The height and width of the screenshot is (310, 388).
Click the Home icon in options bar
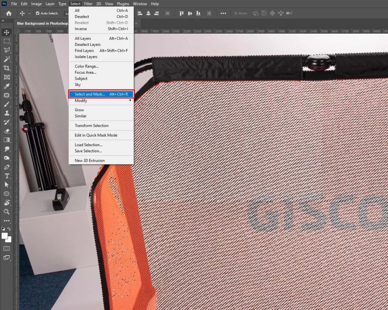(x=9, y=13)
